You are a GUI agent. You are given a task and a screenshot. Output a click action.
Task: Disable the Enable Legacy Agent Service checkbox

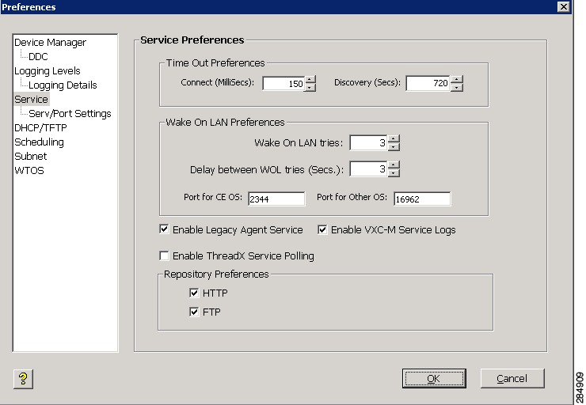(x=164, y=229)
